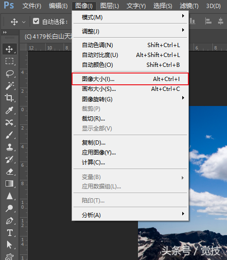Choose 图像大小(I)... menu item

pyautogui.click(x=130, y=79)
